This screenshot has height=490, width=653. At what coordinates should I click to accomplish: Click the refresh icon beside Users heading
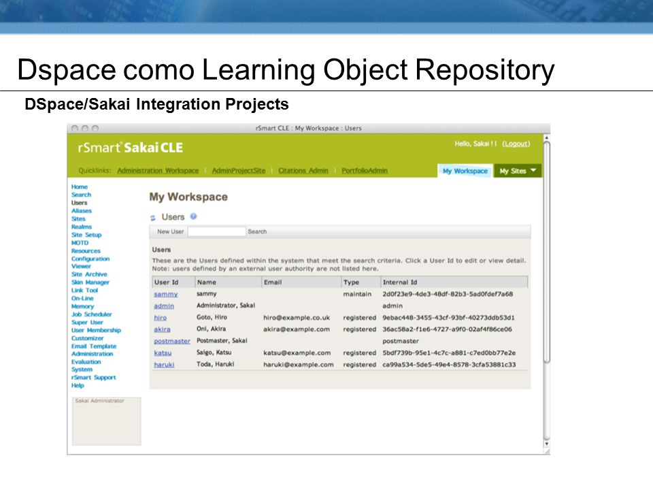[153, 218]
